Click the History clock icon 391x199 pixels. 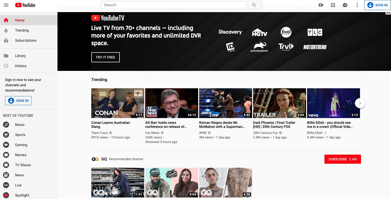(x=6, y=66)
